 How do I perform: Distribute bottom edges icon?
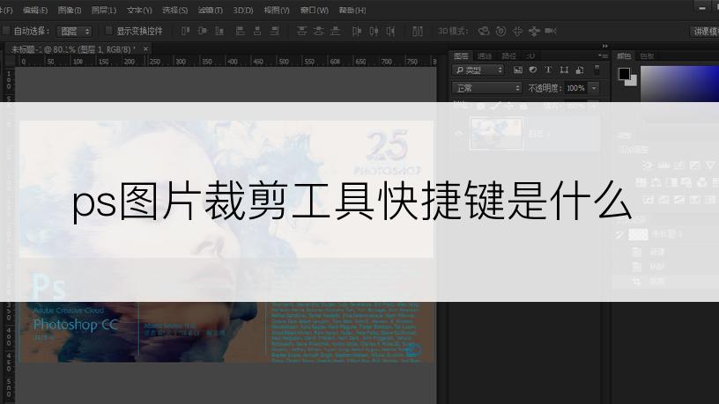(x=335, y=31)
